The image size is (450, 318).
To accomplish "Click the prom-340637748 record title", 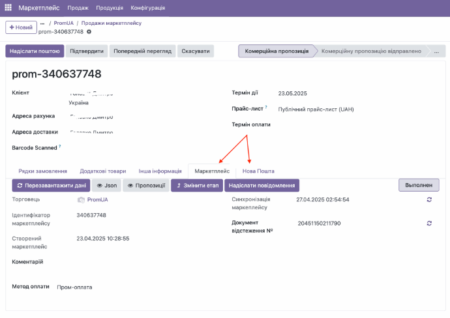I will (x=57, y=74).
